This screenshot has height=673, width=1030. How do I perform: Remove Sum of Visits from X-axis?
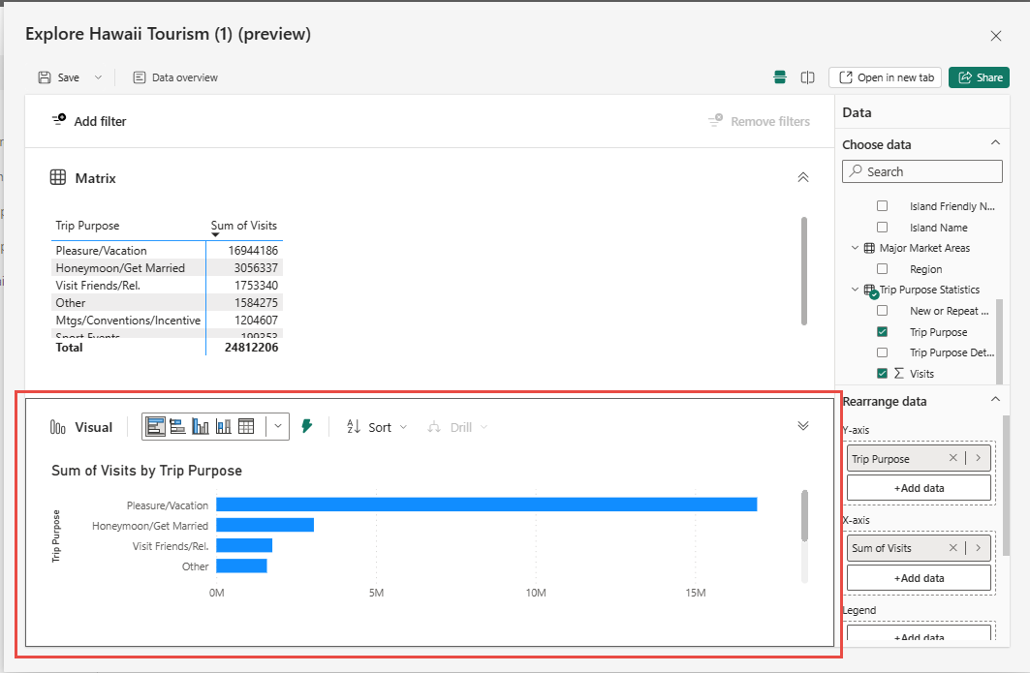tap(953, 547)
